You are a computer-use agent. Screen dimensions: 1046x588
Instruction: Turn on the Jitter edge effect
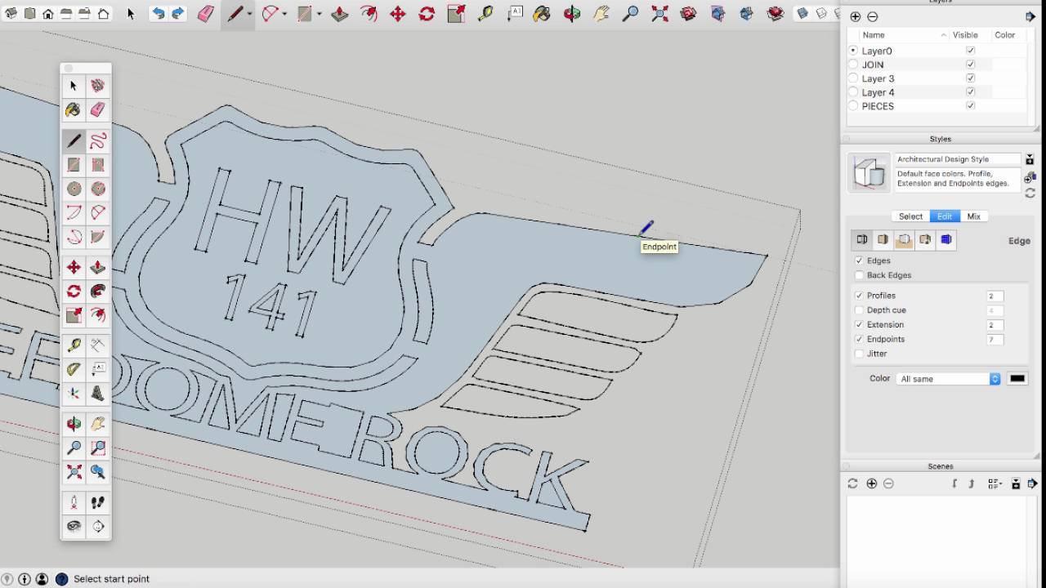(x=859, y=354)
